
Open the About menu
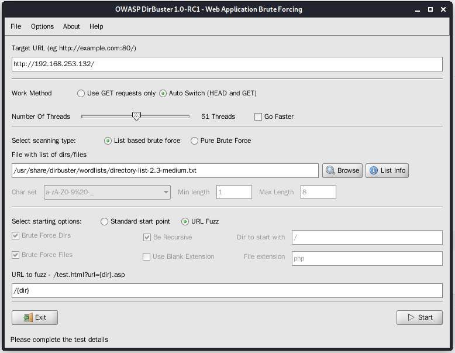click(x=71, y=26)
